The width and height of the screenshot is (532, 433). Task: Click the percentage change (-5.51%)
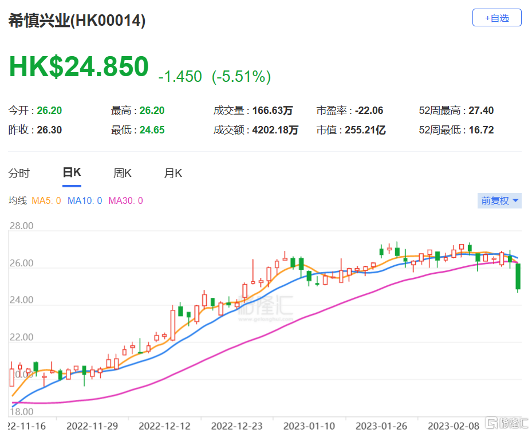tap(241, 77)
